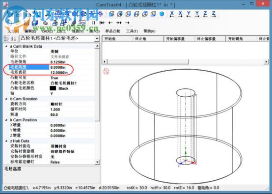The height and width of the screenshot is (194, 272).
Task: Click the table horizontal scrollbar thumb
Action: click(x=148, y=61)
